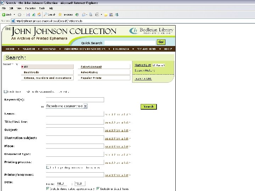255x191 pixels.
Task: Open the Records and document text dropdown
Action: tap(67, 106)
